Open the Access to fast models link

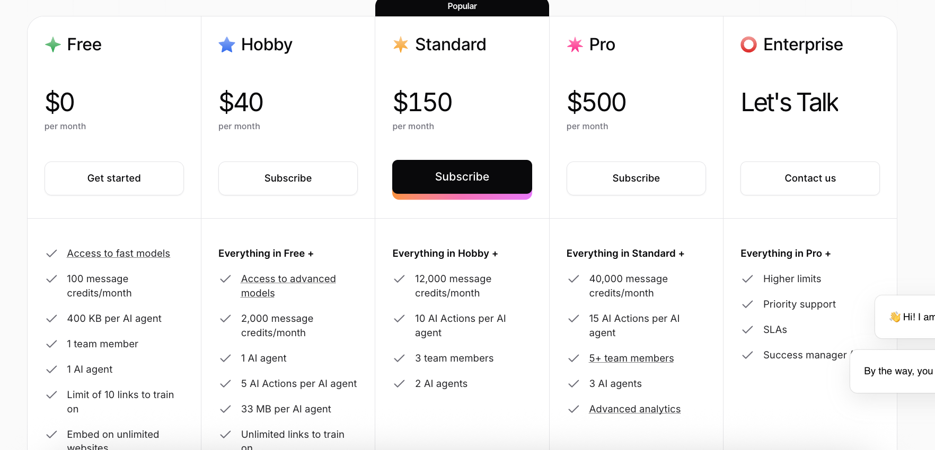click(x=118, y=254)
